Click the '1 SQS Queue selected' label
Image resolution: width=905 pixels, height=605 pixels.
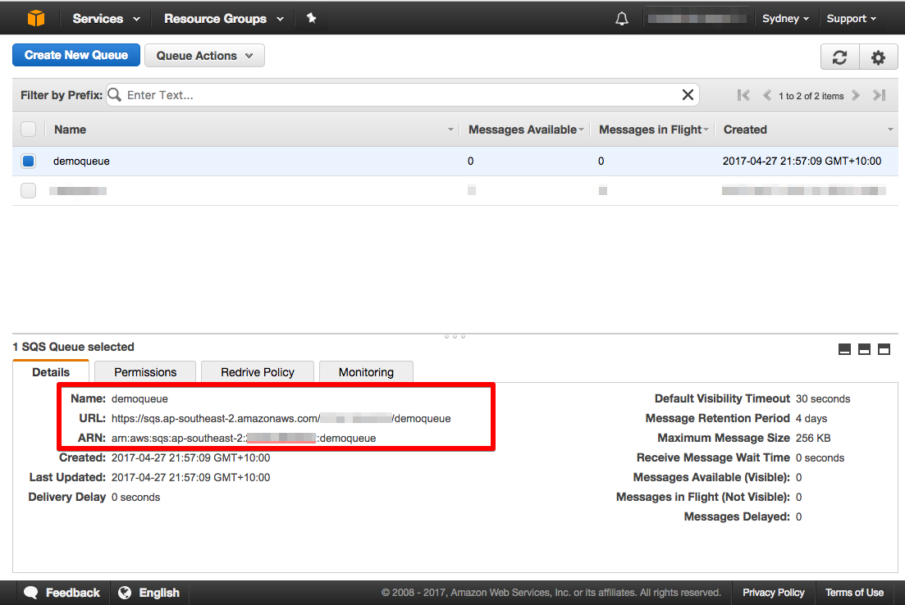[73, 347]
